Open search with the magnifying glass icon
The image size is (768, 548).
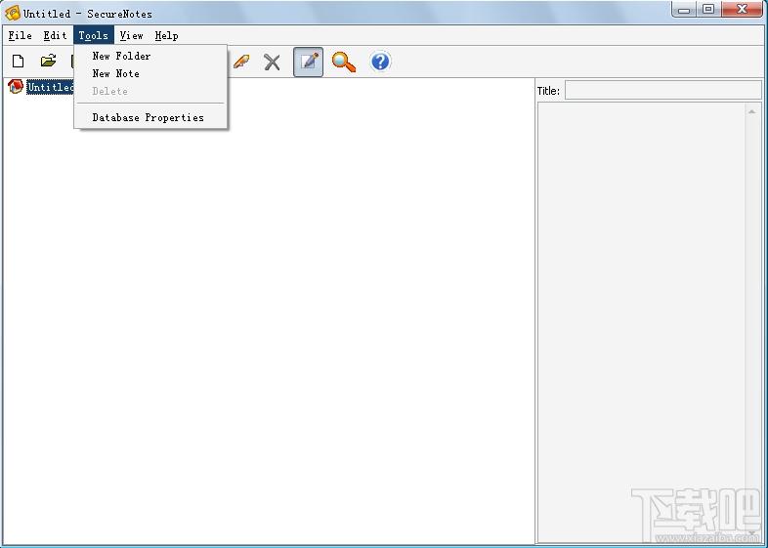click(344, 63)
